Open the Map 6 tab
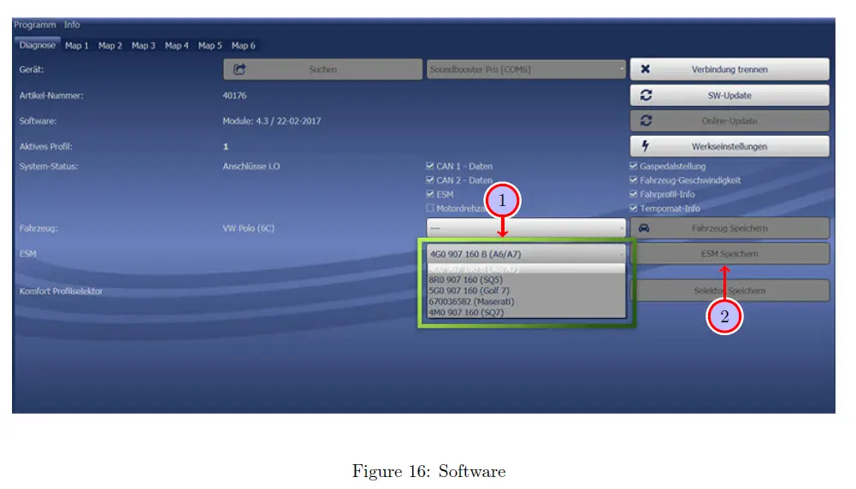Screen dimensions: 856x489 [x=244, y=46]
